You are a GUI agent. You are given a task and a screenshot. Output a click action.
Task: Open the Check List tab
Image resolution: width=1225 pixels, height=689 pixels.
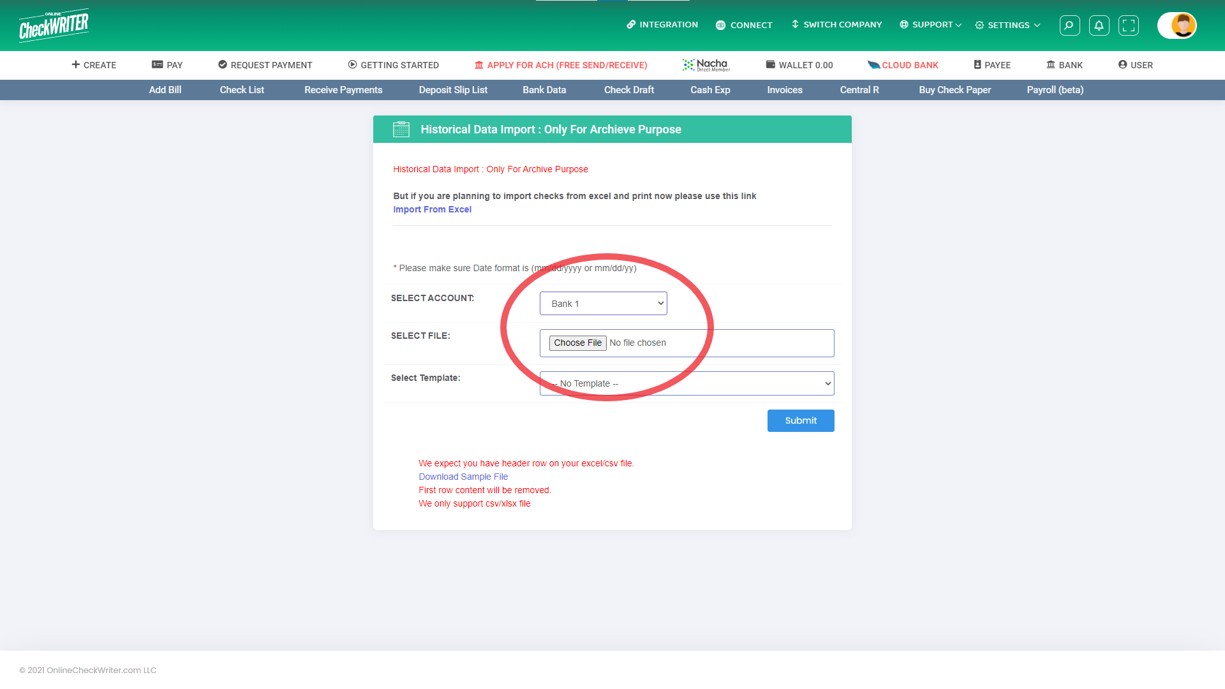click(242, 90)
